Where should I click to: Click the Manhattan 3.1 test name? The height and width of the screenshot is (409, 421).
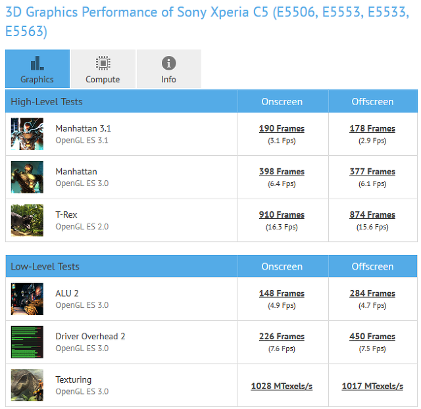click(84, 128)
